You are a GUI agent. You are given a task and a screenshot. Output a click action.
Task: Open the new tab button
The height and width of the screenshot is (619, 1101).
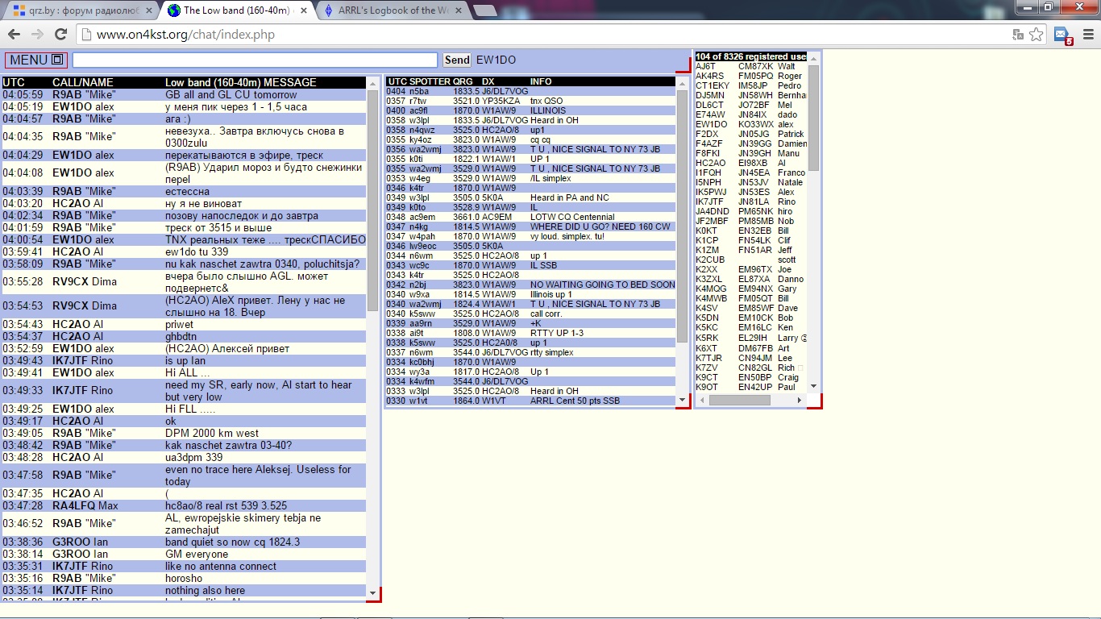484,10
